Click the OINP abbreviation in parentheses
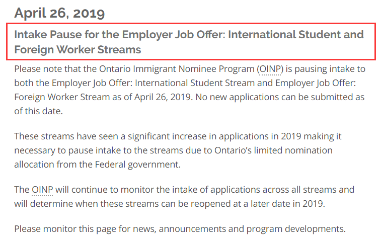The width and height of the screenshot is (381, 240). (x=269, y=68)
